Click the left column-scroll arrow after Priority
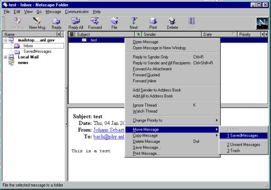The height and width of the screenshot is (190, 271). coord(263,34)
